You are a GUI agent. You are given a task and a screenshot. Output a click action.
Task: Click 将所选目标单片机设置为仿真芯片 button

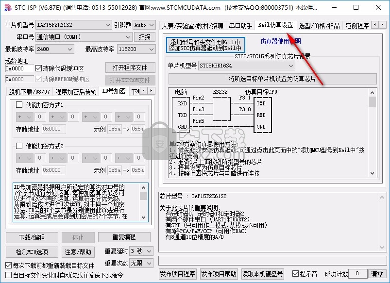(272, 79)
